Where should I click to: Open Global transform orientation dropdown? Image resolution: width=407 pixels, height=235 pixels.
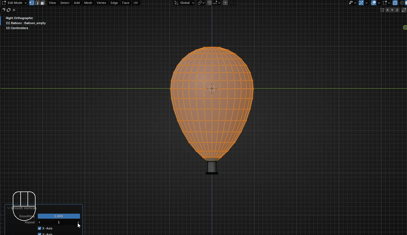pos(184,3)
